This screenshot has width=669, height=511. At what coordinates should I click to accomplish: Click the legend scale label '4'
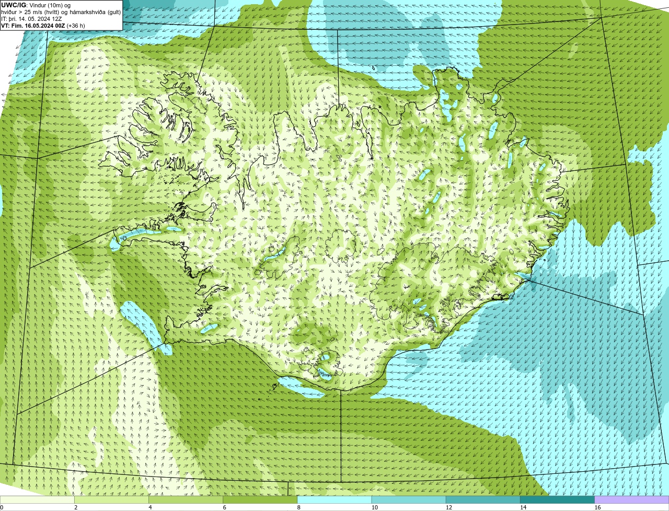[150, 507]
